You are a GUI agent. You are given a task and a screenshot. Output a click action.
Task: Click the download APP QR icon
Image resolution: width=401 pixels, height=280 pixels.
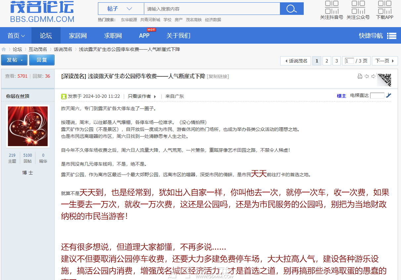tap(384, 7)
